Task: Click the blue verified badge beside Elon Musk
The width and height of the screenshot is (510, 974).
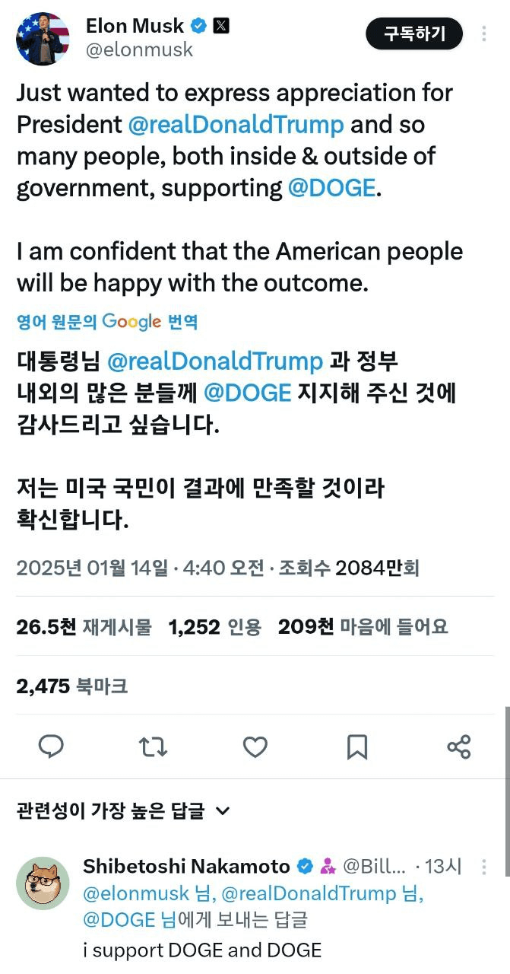Action: pyautogui.click(x=198, y=26)
